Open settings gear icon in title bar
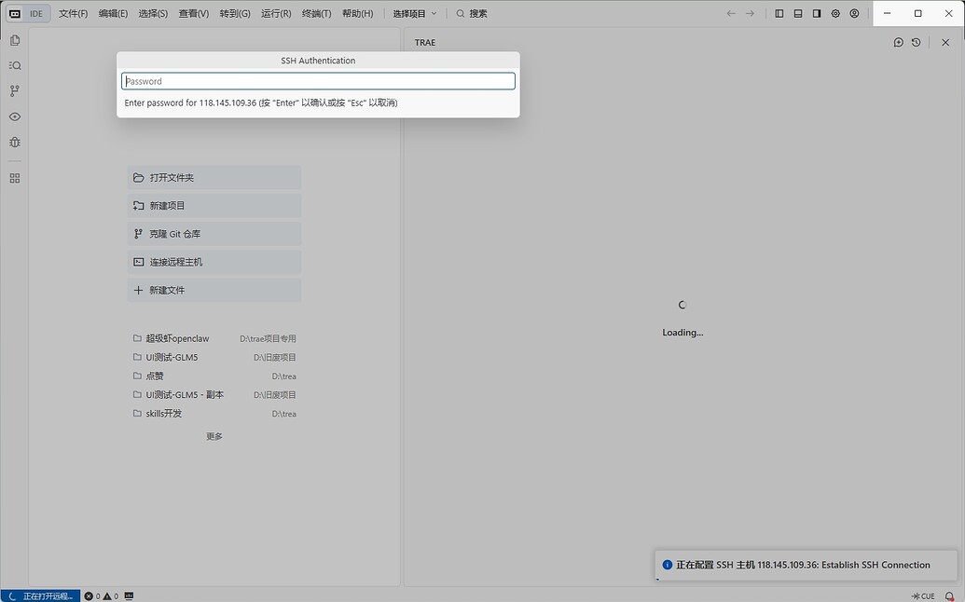This screenshot has width=965, height=602. (x=835, y=14)
